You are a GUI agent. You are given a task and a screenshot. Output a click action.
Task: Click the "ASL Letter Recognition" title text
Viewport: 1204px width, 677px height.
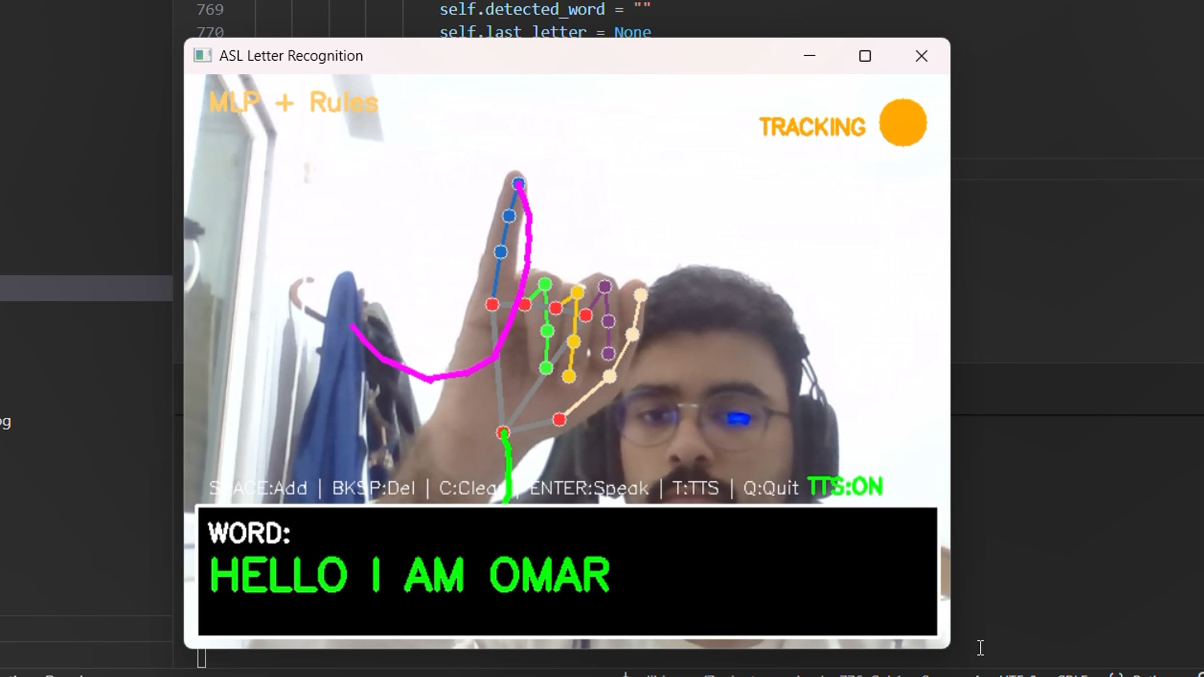click(x=291, y=56)
